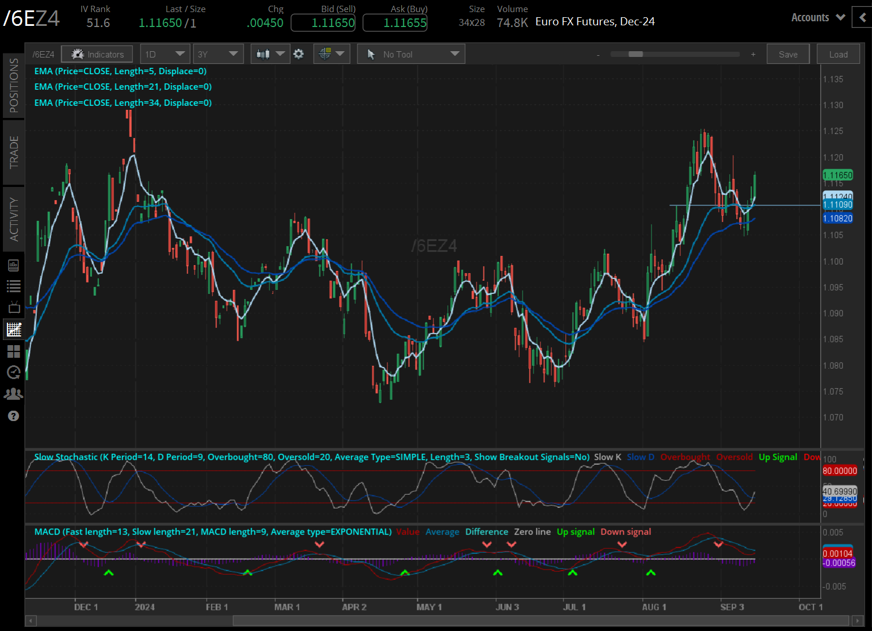
Task: Switch to the POSITIONS tab
Action: [x=14, y=85]
